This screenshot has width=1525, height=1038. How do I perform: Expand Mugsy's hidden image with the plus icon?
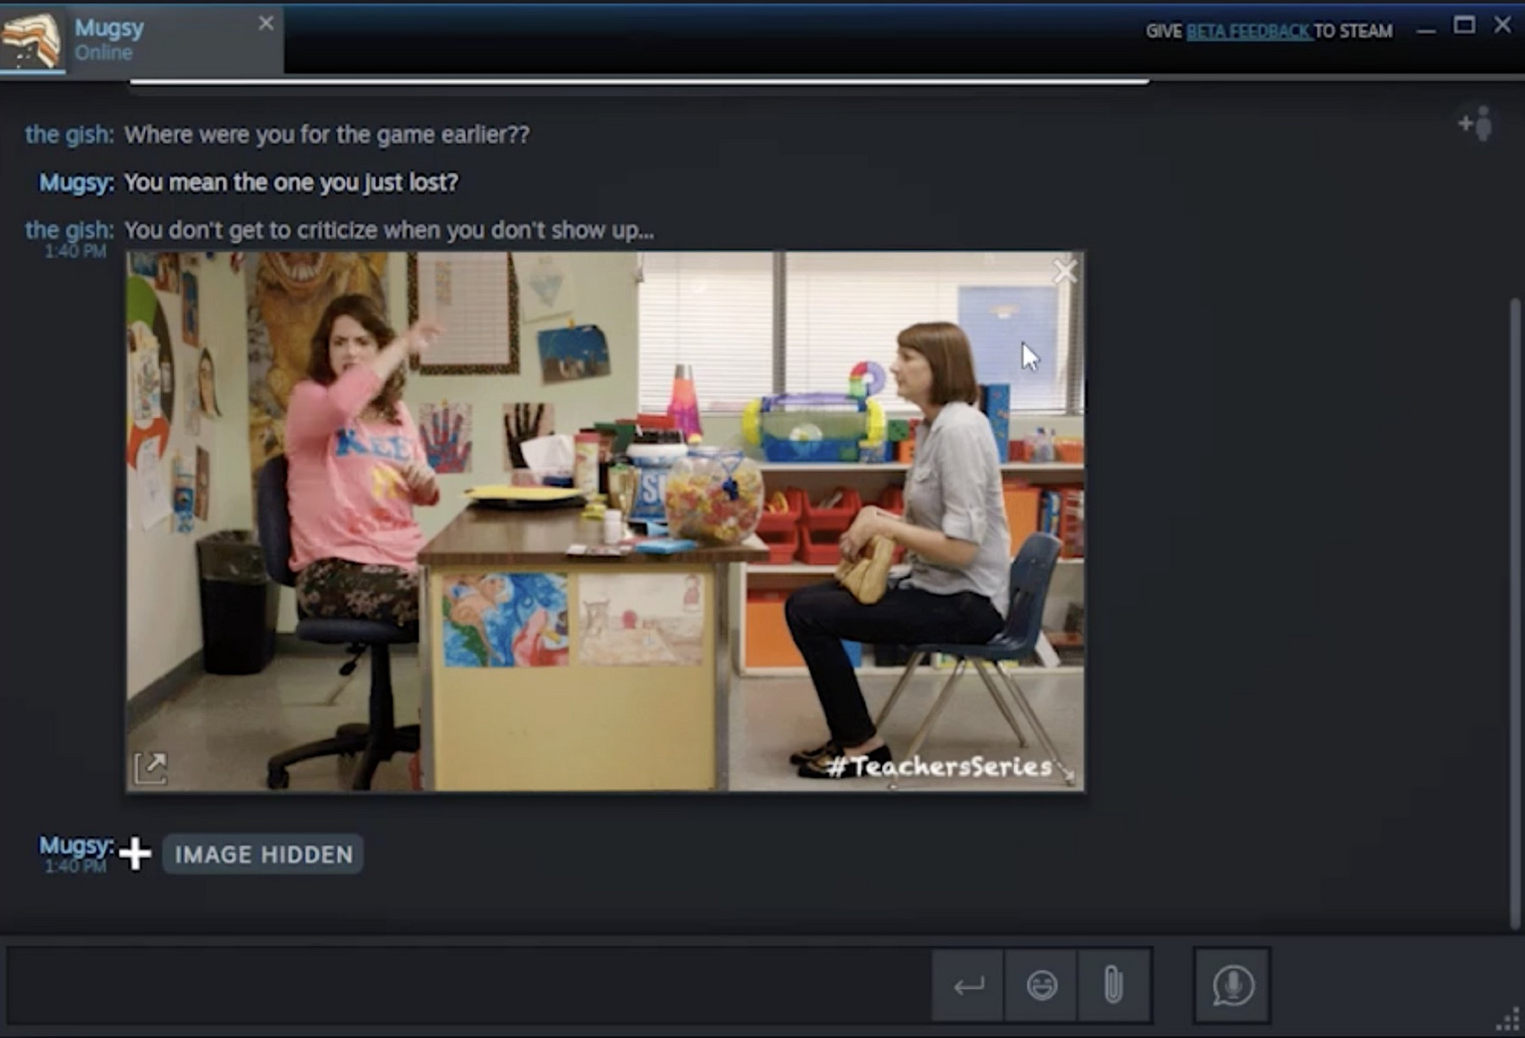[x=135, y=854]
